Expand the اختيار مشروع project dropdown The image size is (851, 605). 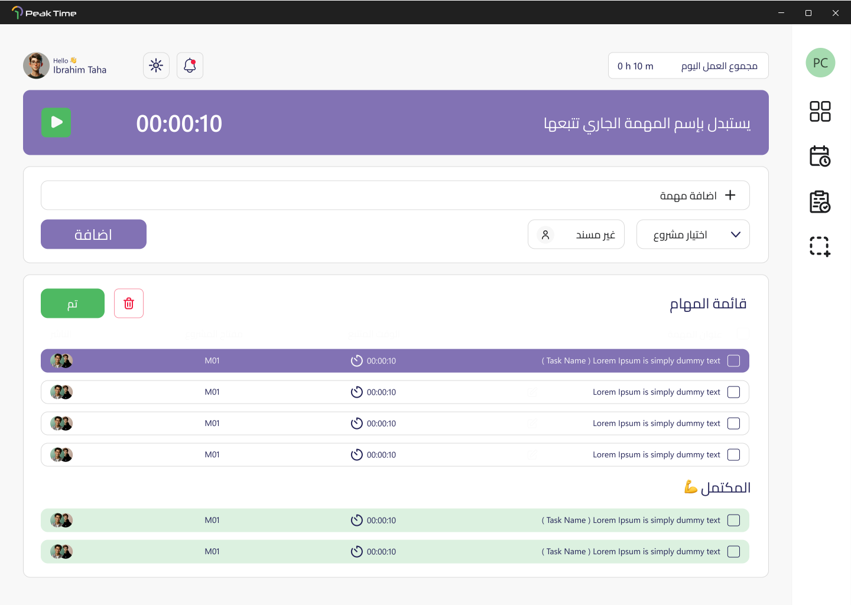(x=693, y=235)
